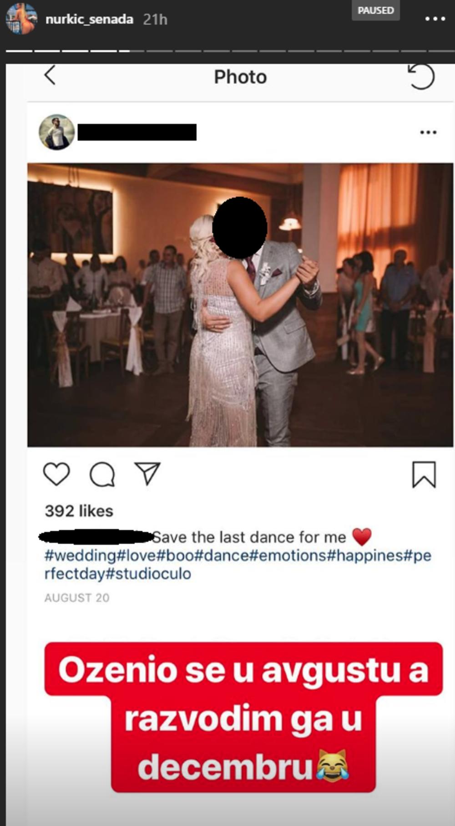Viewport: 455px width, 826px height.
Task: Click the nurkic_senada username
Action: (89, 19)
